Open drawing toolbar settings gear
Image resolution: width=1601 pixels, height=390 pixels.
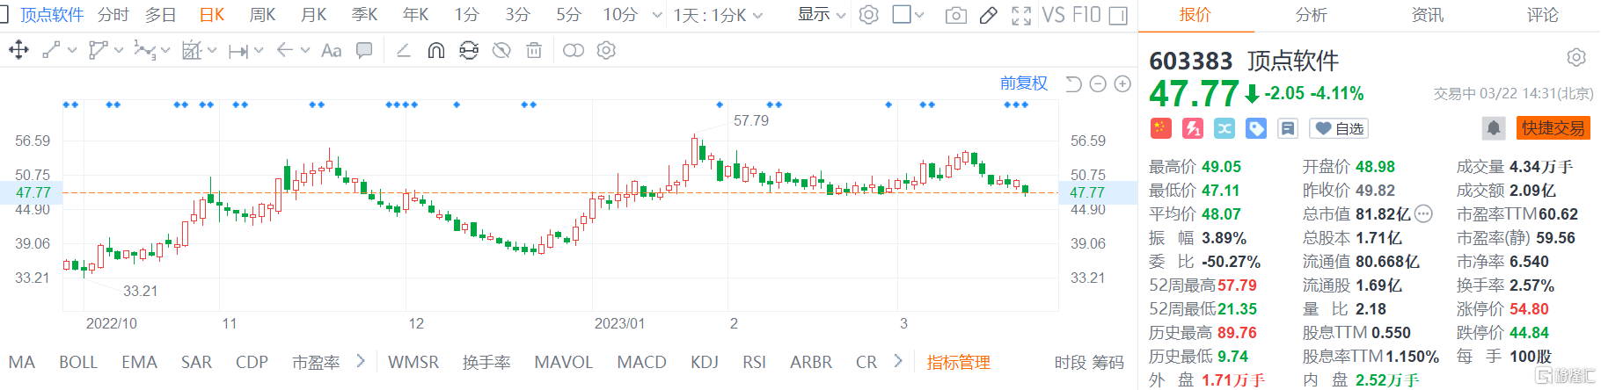pos(606,51)
